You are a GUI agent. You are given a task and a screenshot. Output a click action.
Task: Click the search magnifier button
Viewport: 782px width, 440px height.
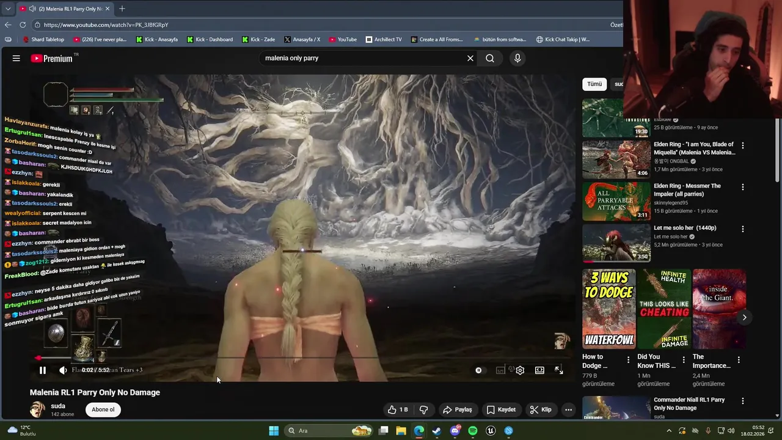tap(490, 58)
